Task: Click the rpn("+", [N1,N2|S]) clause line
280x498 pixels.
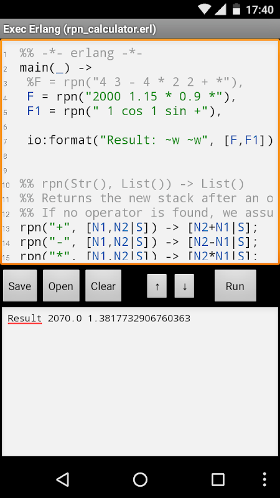Action: 139,227
